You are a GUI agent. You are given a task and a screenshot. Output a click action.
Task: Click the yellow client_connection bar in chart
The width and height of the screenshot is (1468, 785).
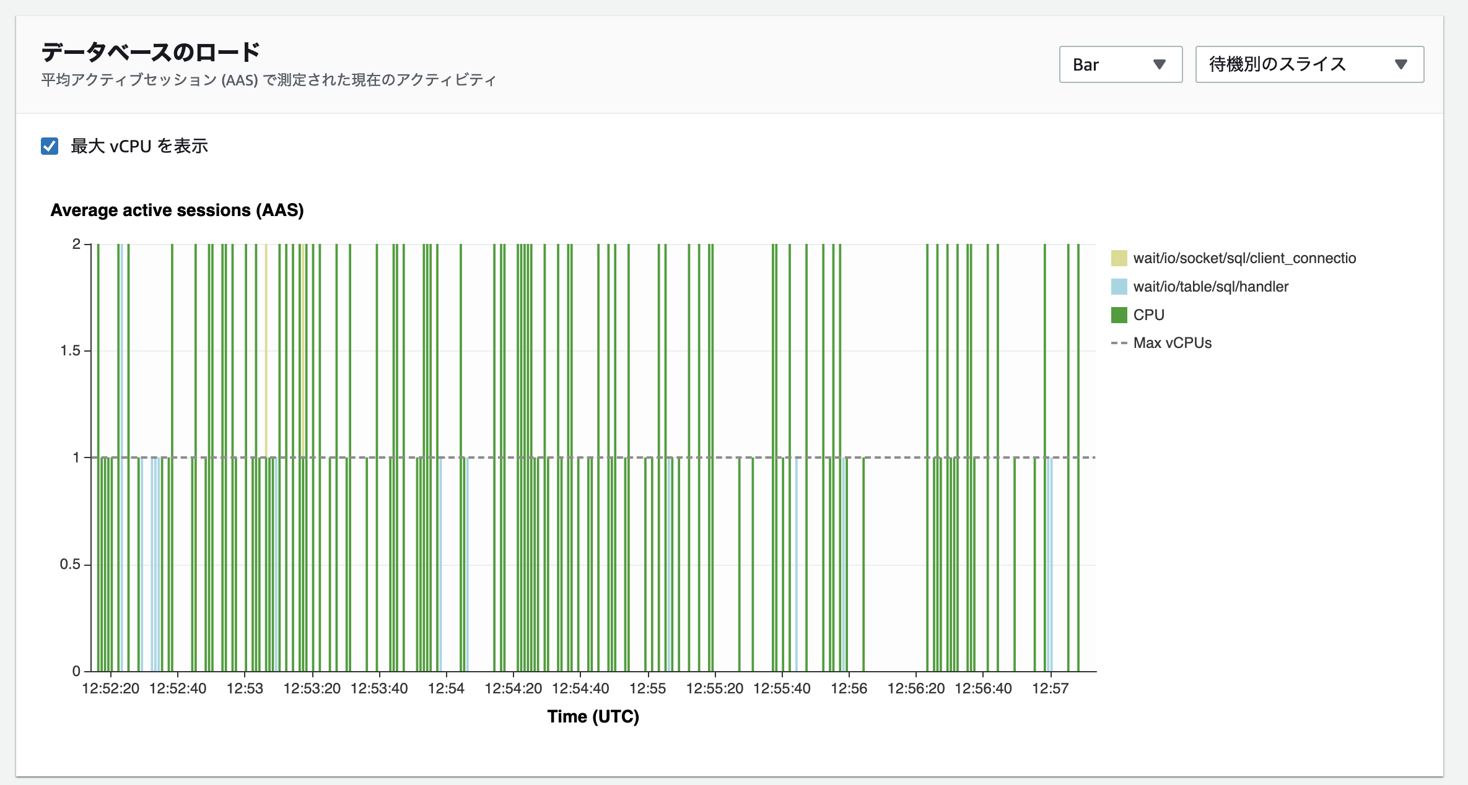[266, 347]
